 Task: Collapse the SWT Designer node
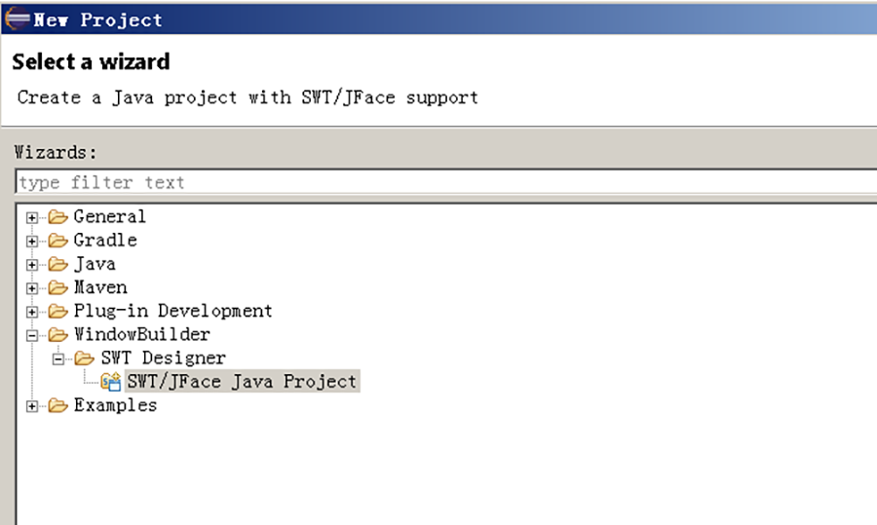(x=58, y=359)
